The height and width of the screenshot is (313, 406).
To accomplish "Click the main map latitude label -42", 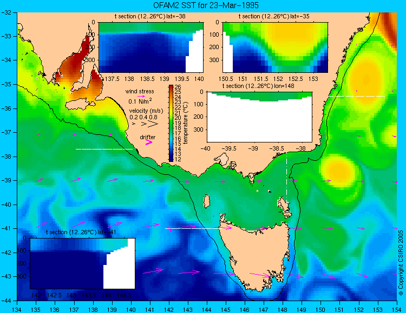I will pos(6,253).
